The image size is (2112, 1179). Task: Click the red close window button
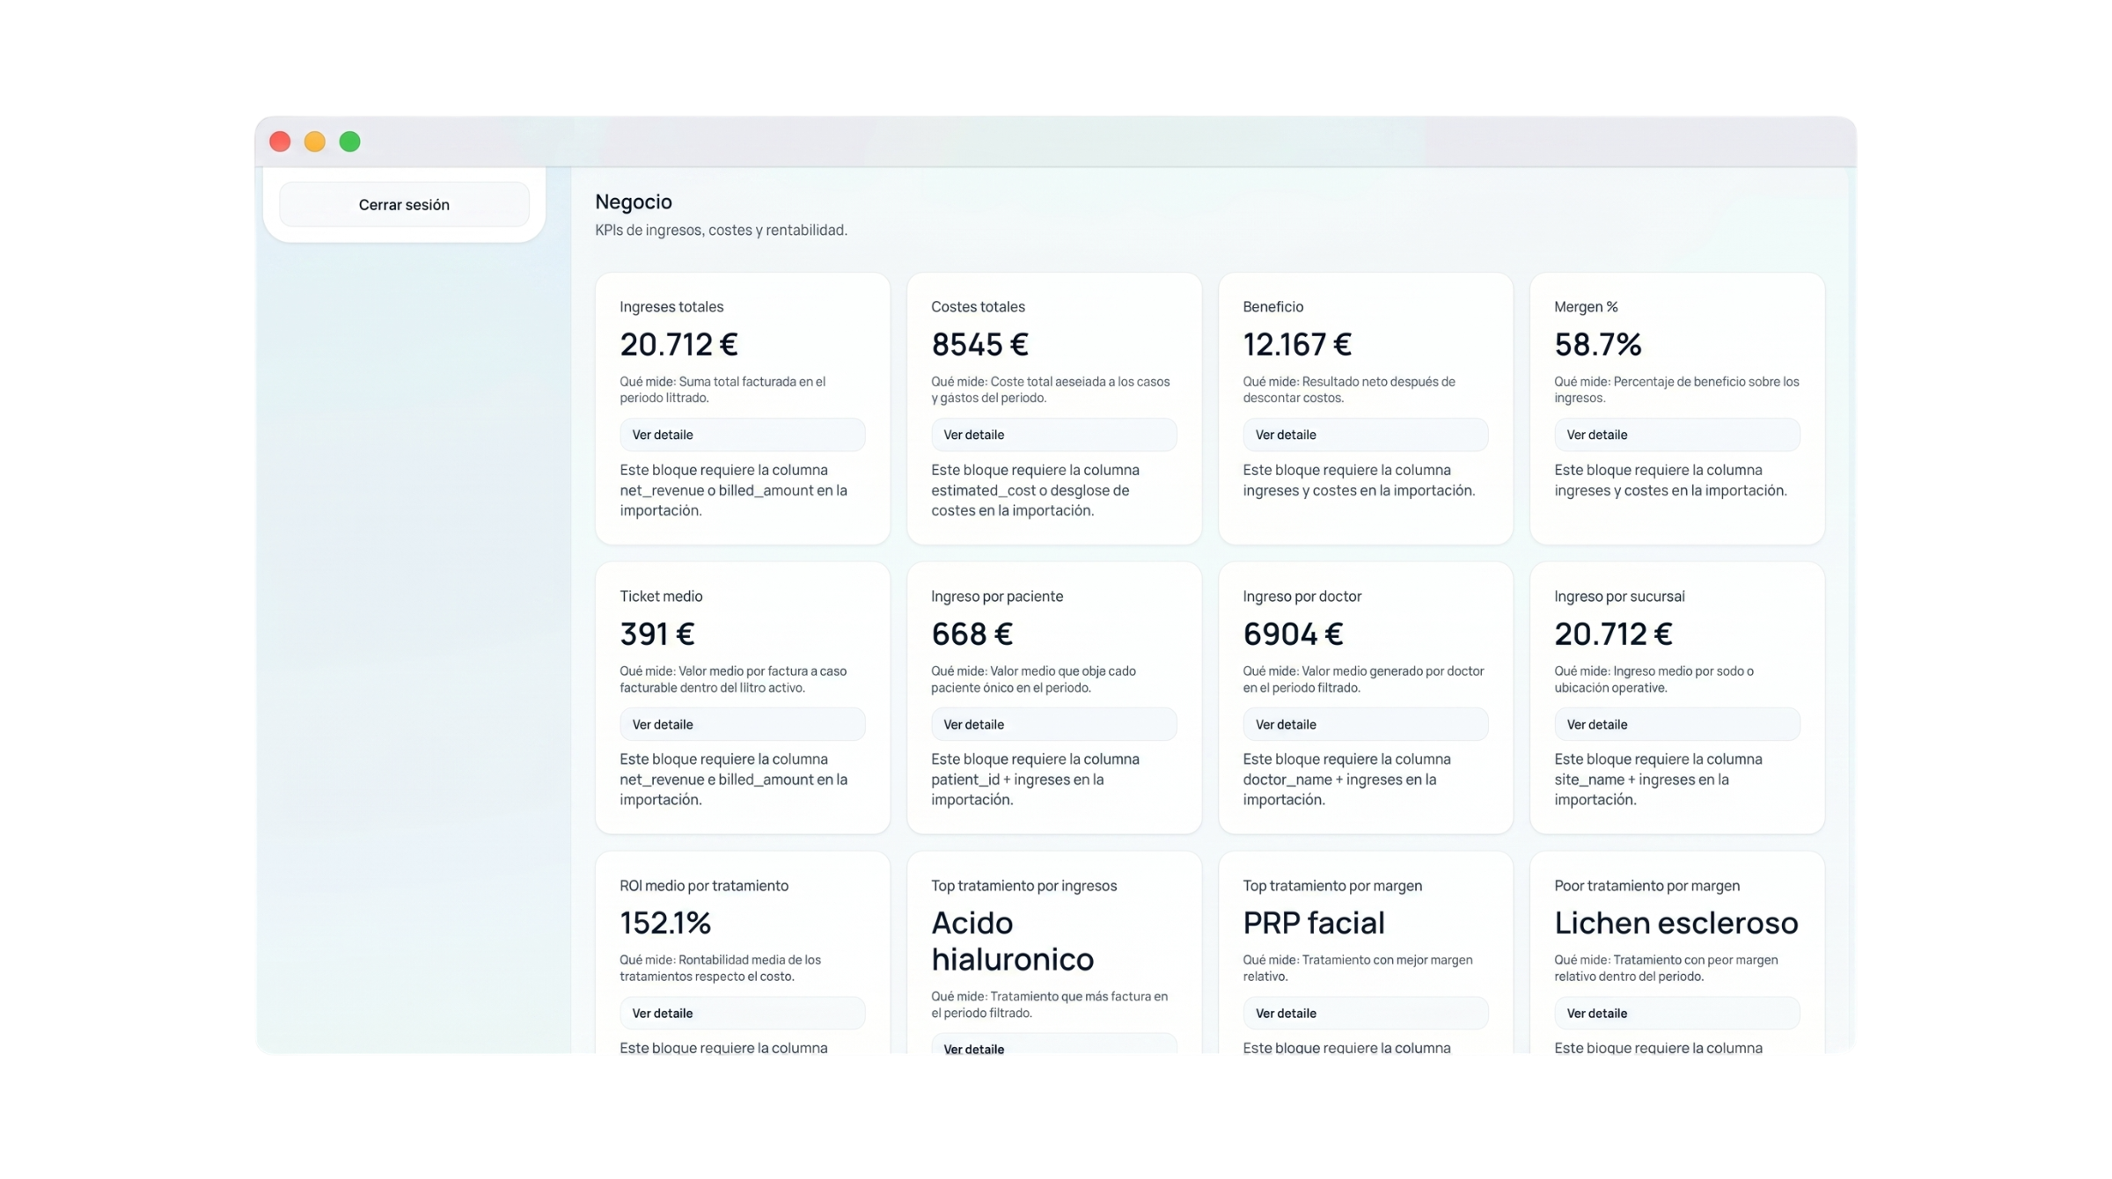(280, 142)
